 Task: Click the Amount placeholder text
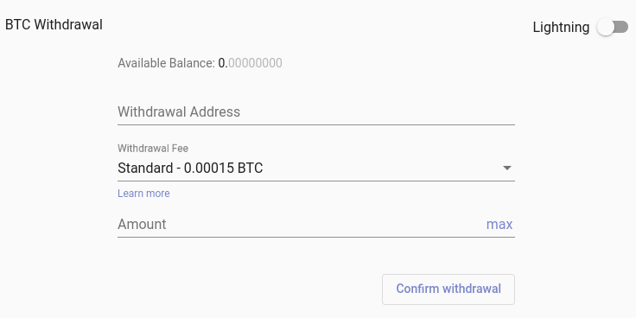142,225
